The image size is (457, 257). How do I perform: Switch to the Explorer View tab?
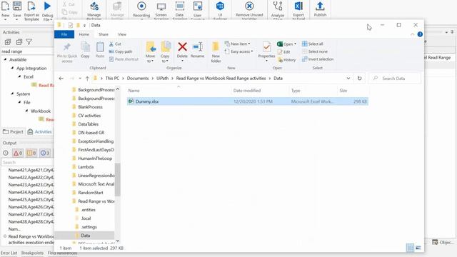[122, 34]
